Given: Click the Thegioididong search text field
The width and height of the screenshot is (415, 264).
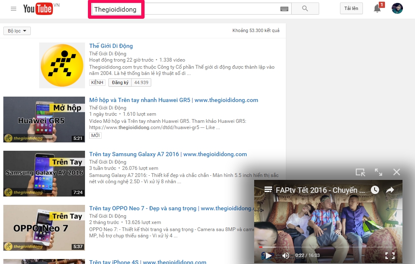Looking at the screenshot, I should coord(191,9).
